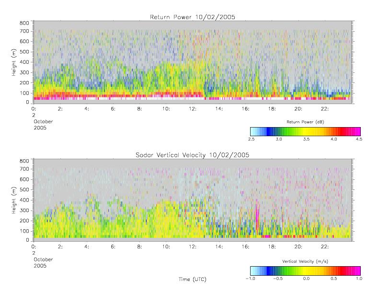Click the "3.5" value on Return Power colorbar

pyautogui.click(x=306, y=139)
